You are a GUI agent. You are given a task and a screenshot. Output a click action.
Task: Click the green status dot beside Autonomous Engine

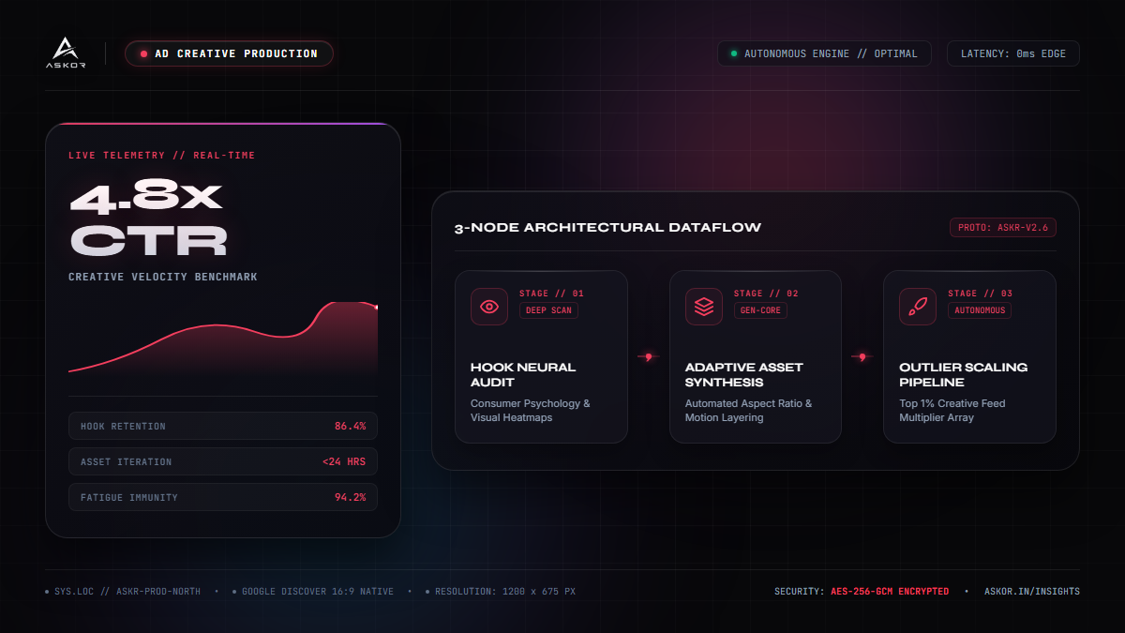(x=734, y=53)
